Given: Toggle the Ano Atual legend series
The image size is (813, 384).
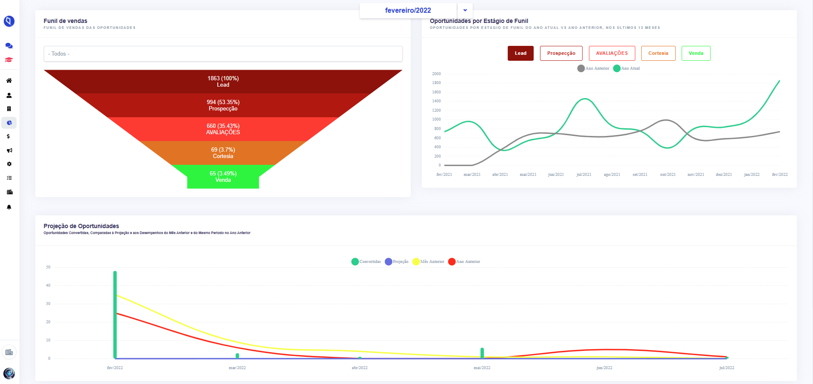Looking at the screenshot, I should pyautogui.click(x=627, y=68).
